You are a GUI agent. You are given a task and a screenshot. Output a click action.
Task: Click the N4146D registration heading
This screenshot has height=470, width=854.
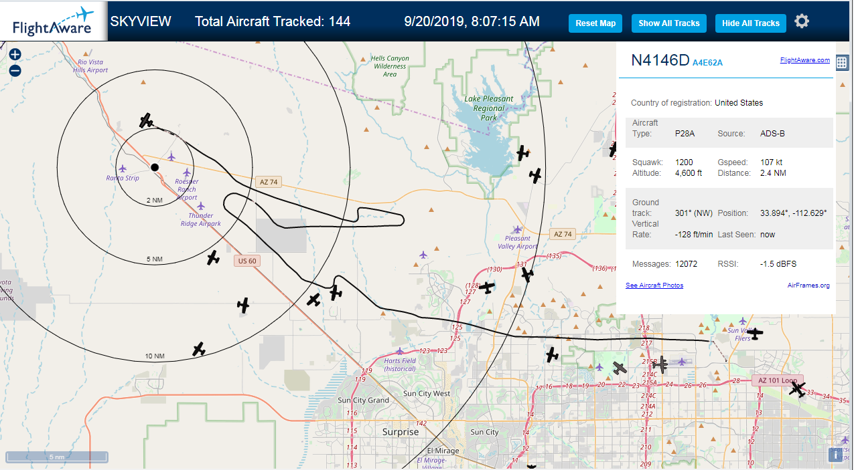point(660,60)
